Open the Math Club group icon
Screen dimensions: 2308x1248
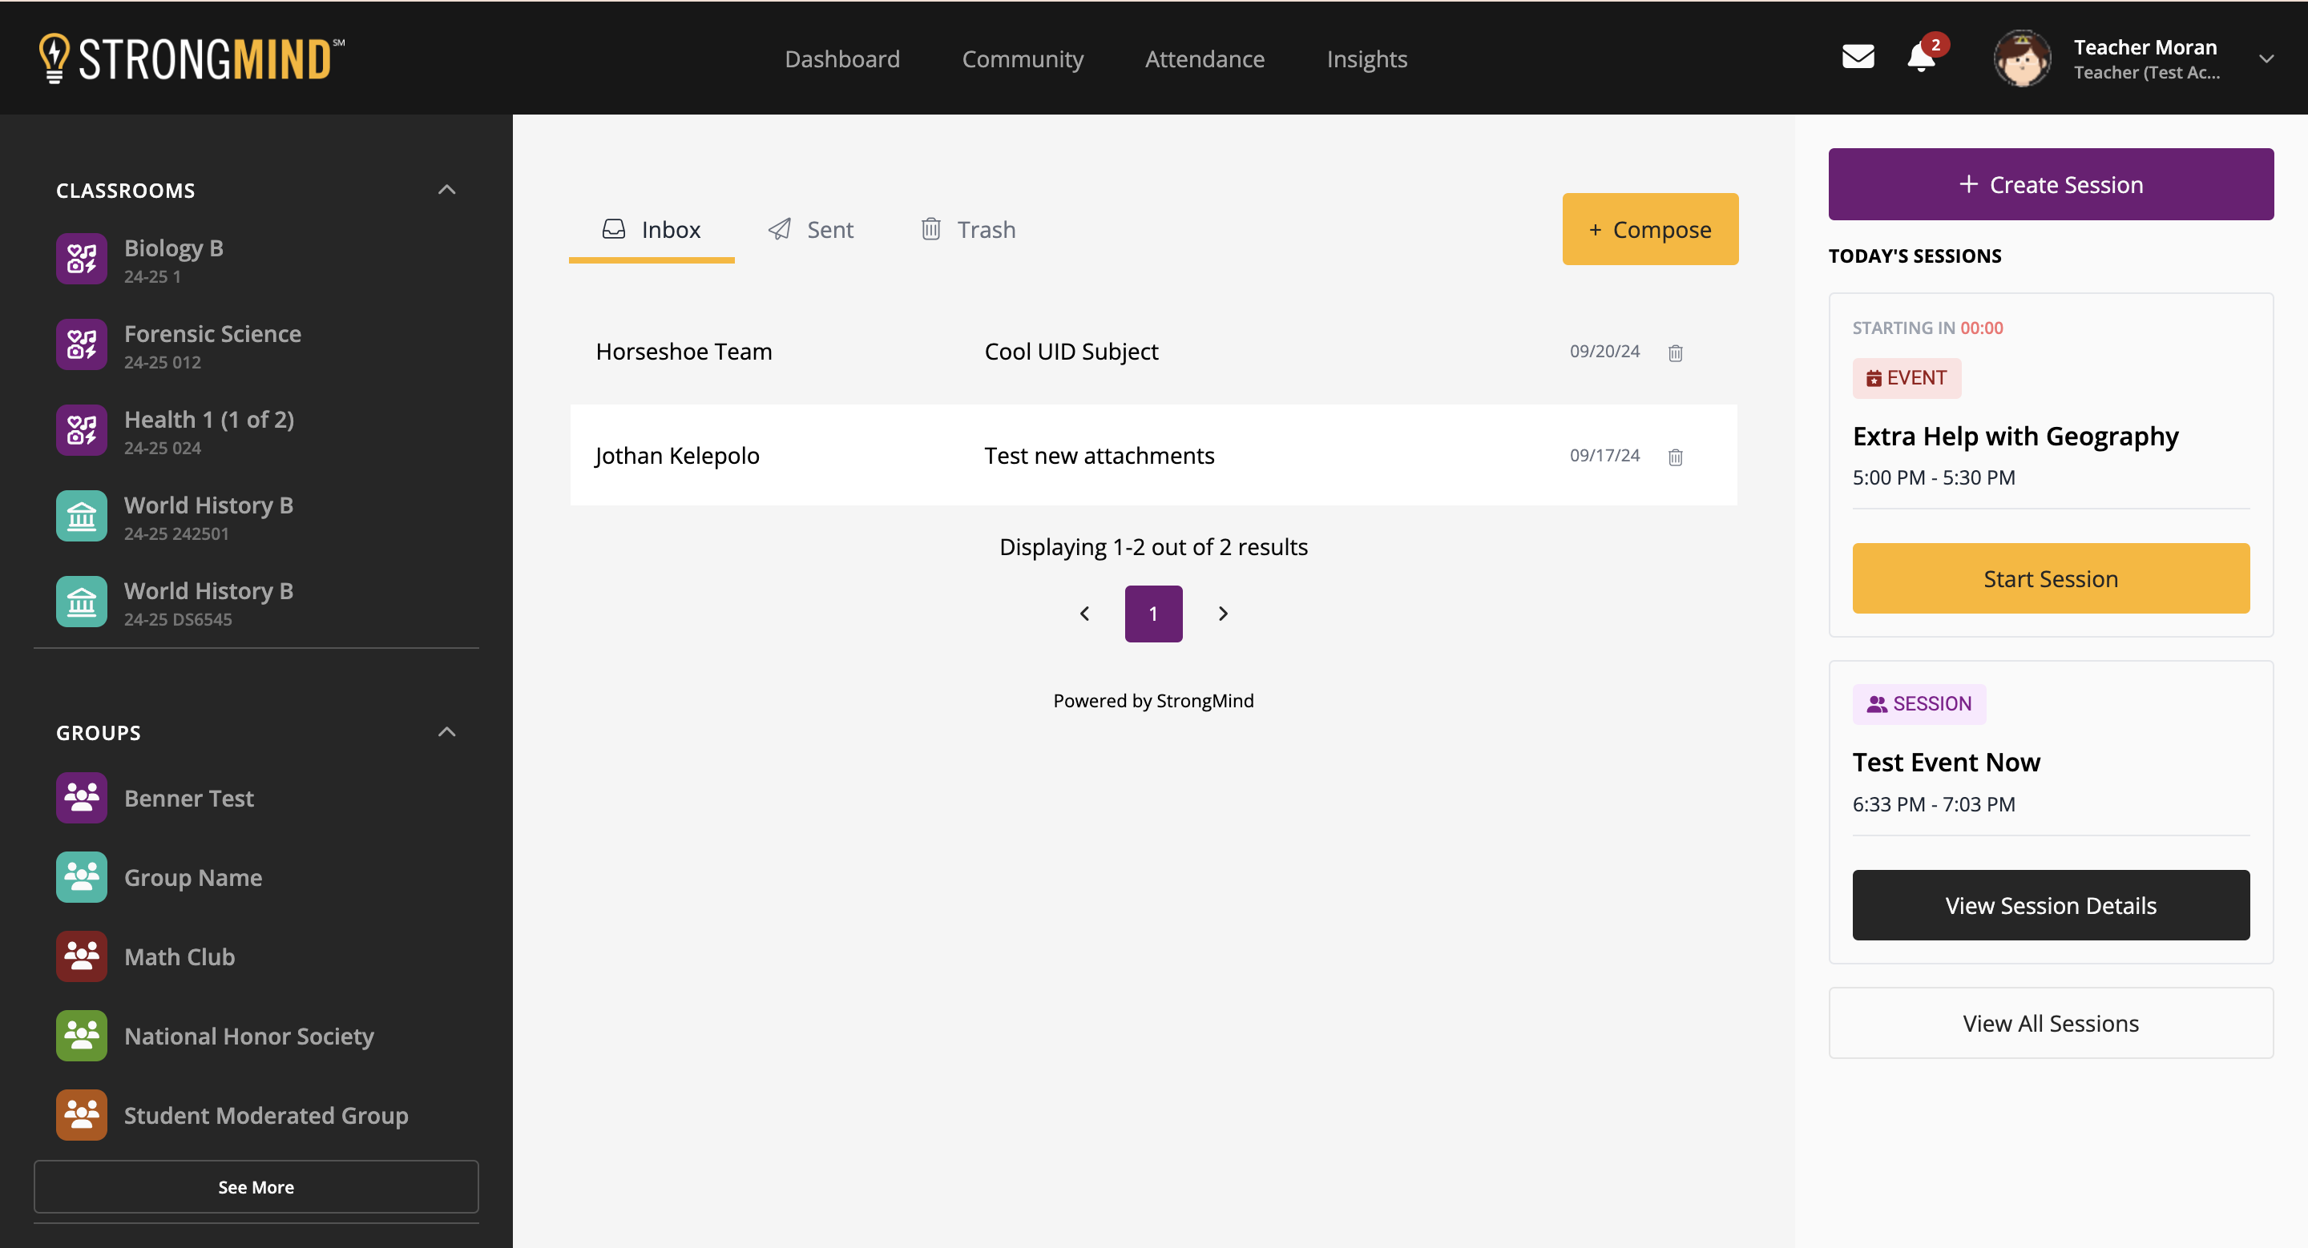click(x=82, y=956)
